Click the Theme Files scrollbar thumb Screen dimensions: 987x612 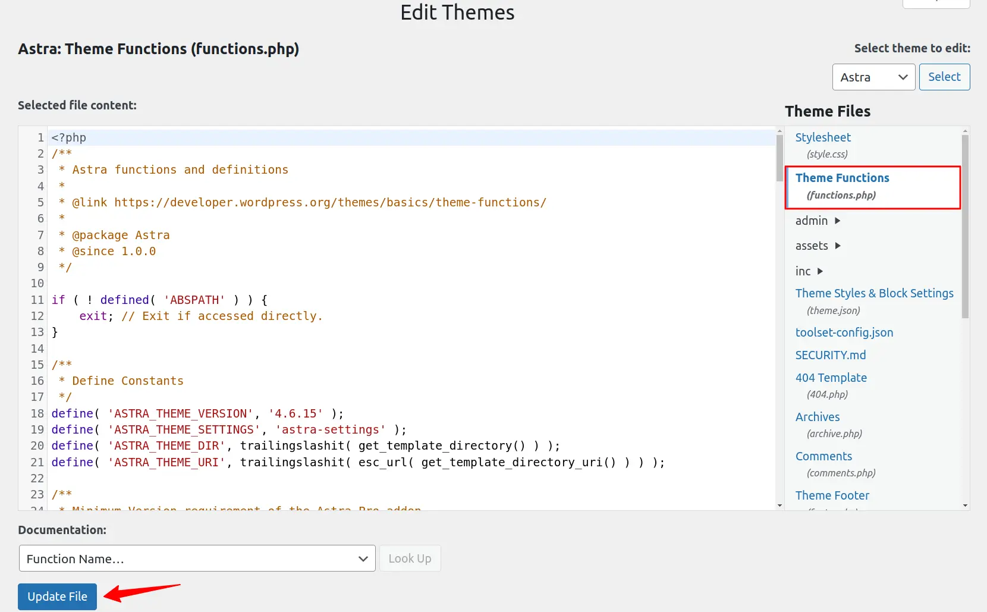click(965, 226)
